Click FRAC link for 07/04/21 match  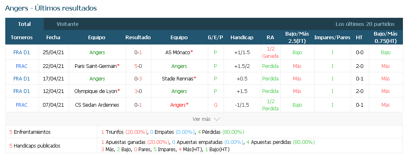tap(22, 105)
